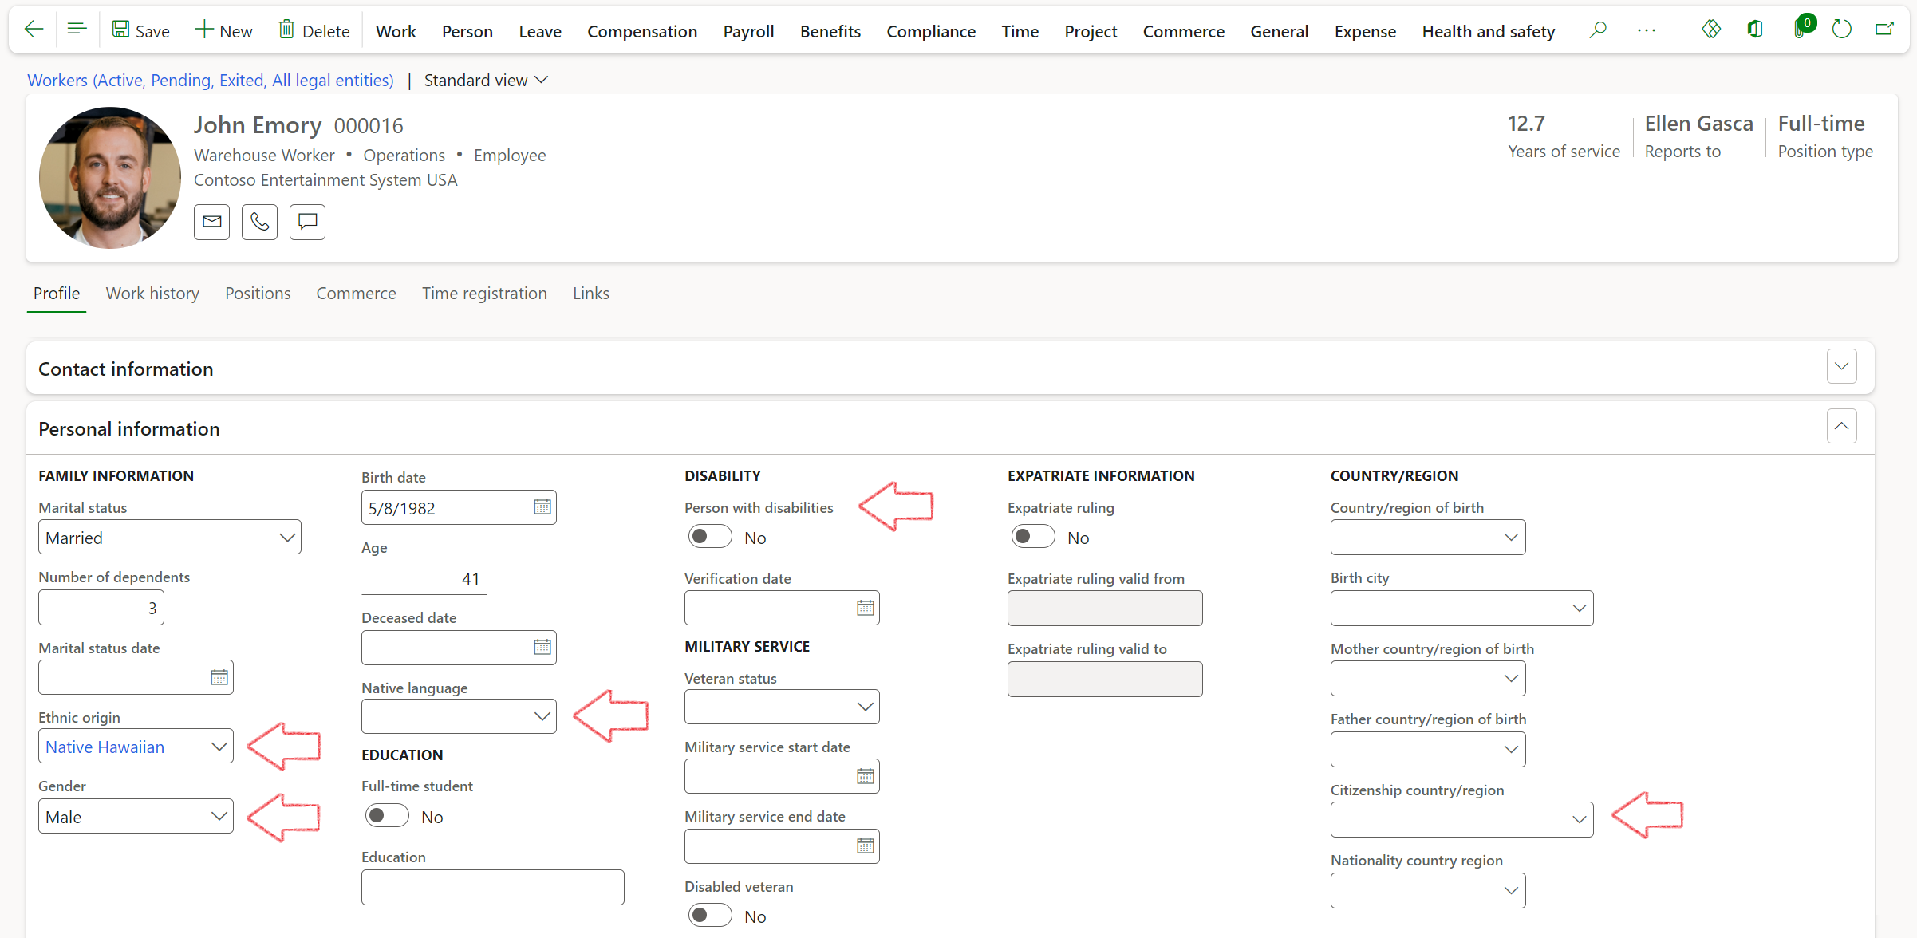Toggle the Full-time student switch
This screenshot has width=1917, height=938.
(385, 814)
